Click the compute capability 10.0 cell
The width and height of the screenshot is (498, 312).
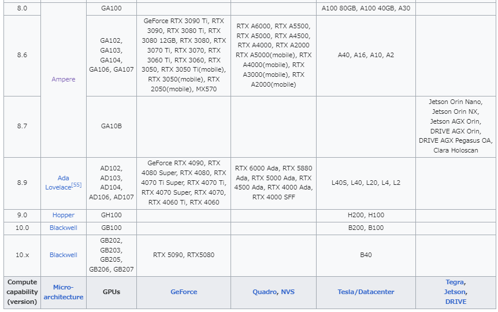pos(22,228)
